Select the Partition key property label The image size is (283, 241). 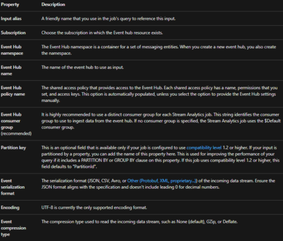(x=13, y=148)
